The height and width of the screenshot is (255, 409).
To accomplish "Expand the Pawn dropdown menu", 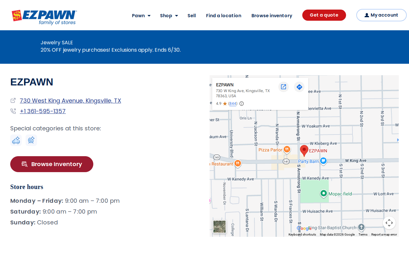I will pyautogui.click(x=141, y=16).
